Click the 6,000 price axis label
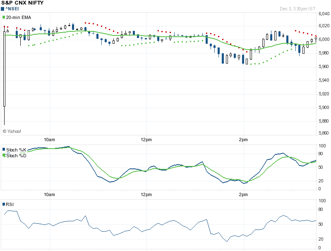Viewport: 331px width, 251px height. coord(324,39)
